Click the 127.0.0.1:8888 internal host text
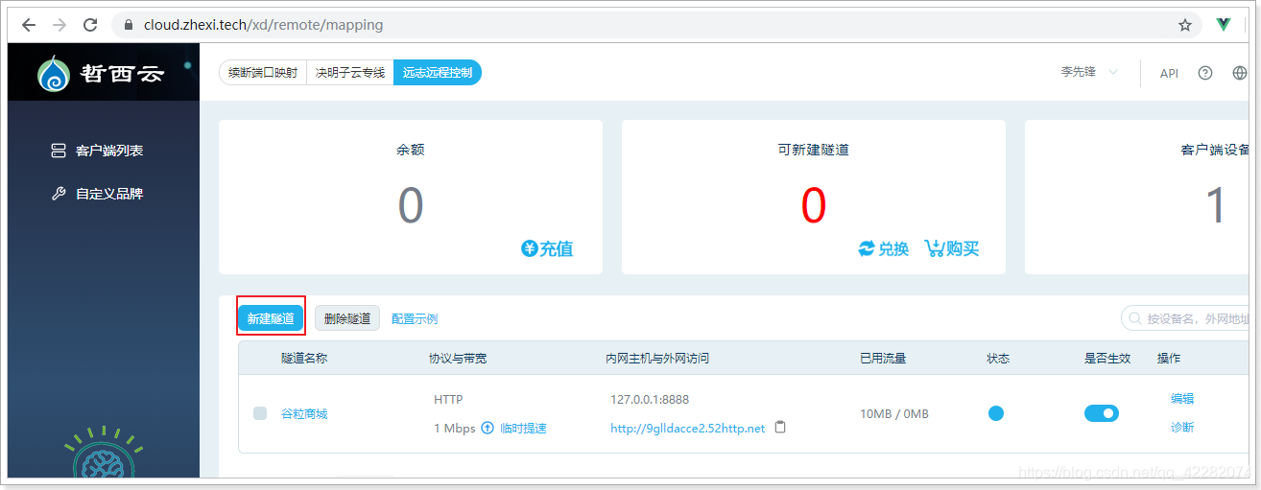The image size is (1261, 490). (x=650, y=399)
